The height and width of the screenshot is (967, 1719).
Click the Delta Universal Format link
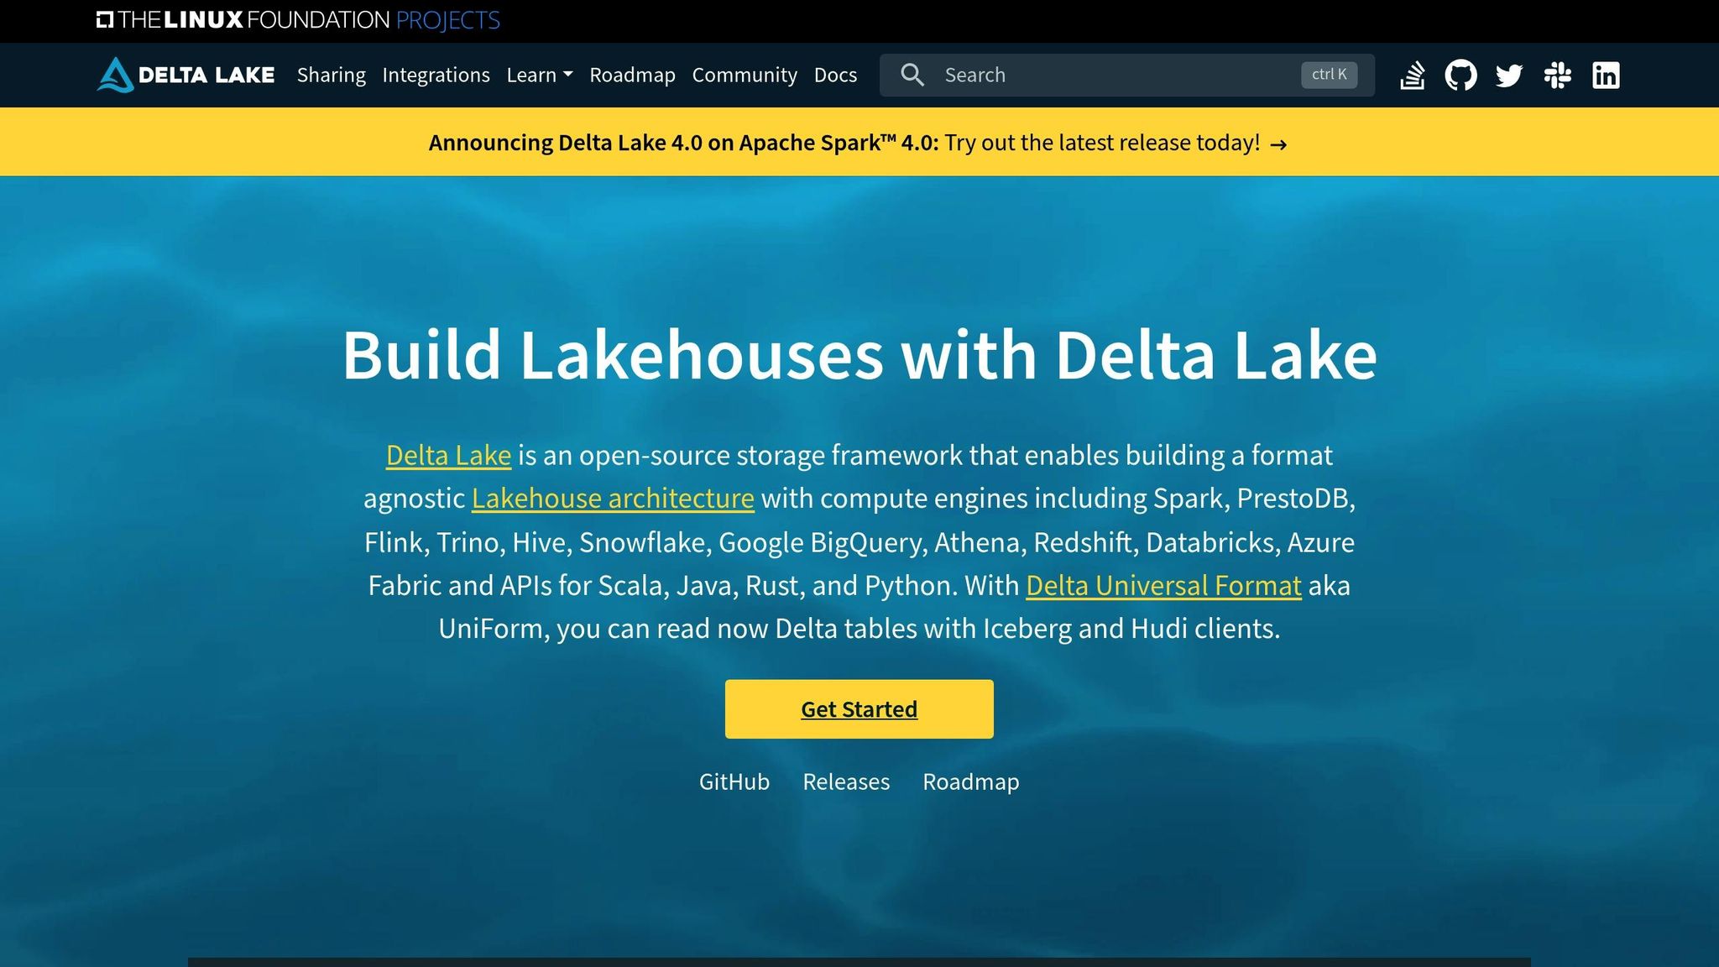(1163, 585)
